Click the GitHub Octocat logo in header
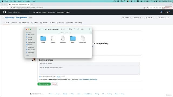 pos(4,12)
